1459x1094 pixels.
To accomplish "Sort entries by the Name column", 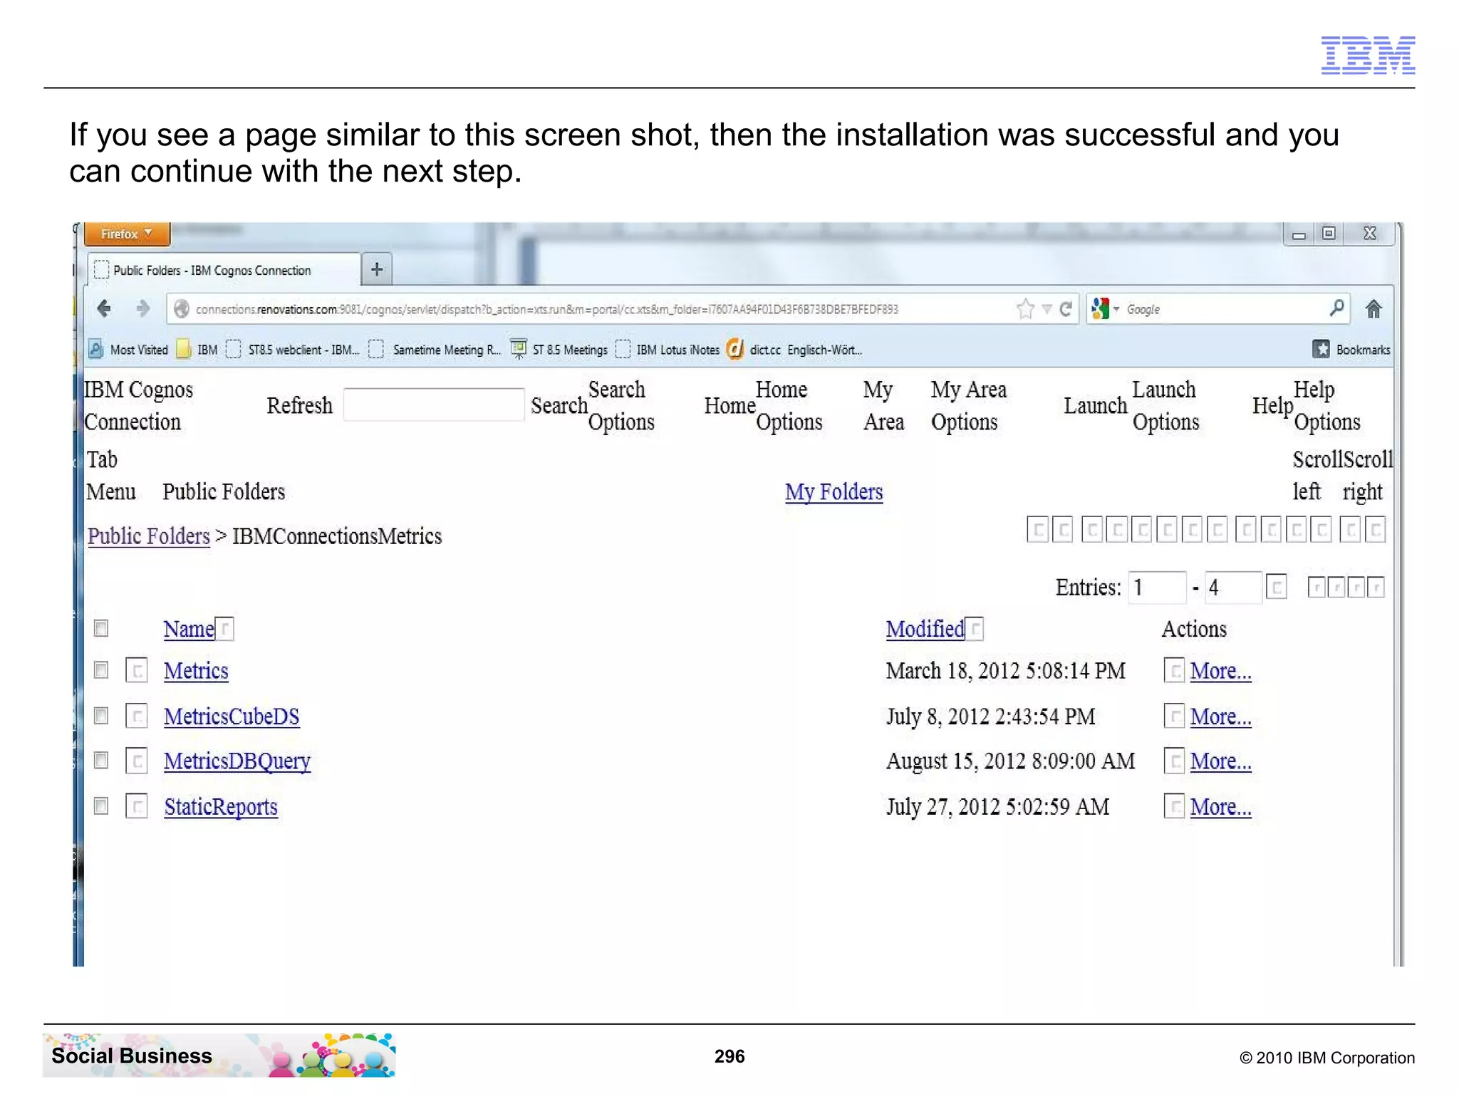I will click(189, 629).
